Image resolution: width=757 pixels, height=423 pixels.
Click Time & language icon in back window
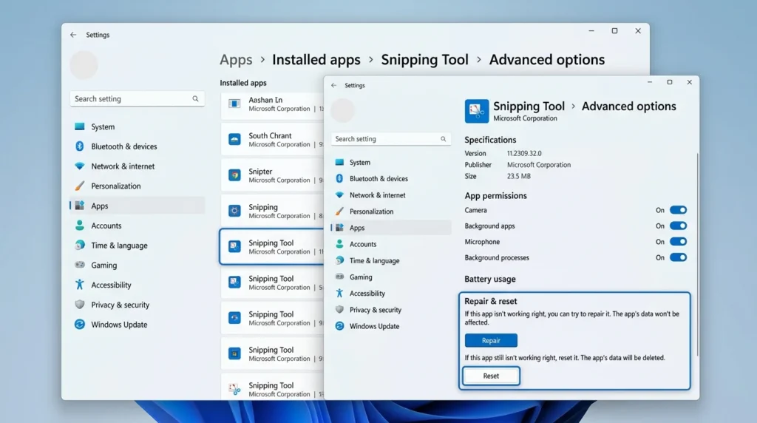pyautogui.click(x=80, y=246)
